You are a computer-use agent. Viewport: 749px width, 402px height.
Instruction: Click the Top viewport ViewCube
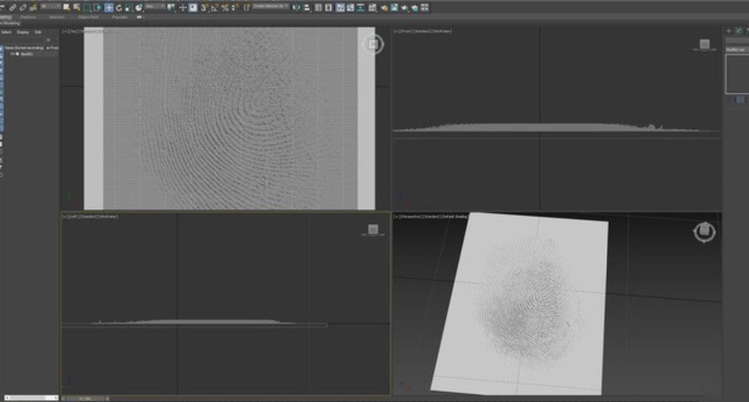coord(373,44)
